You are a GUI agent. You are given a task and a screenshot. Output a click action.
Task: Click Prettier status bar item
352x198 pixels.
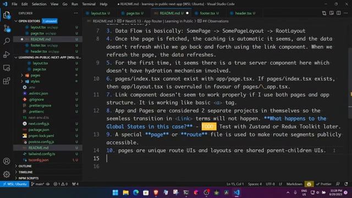323,184
